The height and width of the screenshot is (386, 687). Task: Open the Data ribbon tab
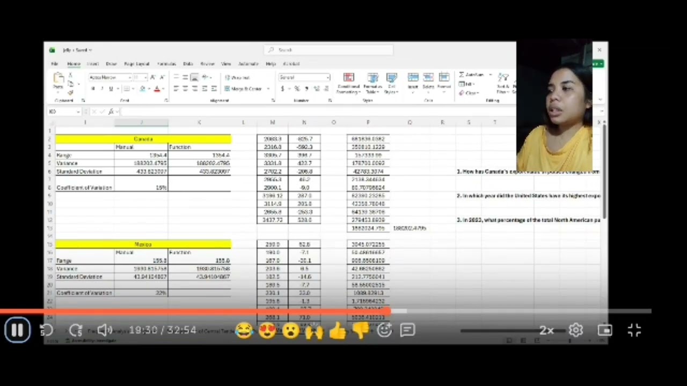[188, 64]
